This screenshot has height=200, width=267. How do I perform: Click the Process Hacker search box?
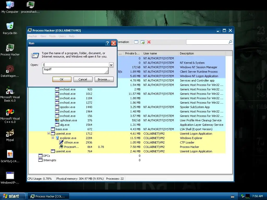(x=207, y=42)
